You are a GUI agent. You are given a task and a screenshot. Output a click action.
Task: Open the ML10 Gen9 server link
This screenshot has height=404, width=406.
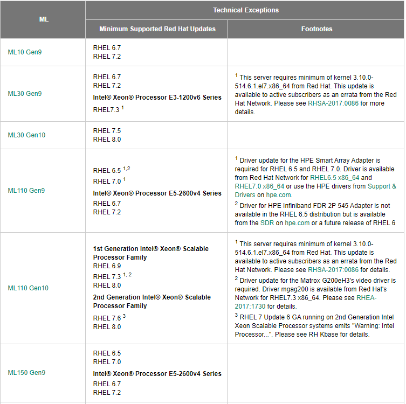[25, 52]
